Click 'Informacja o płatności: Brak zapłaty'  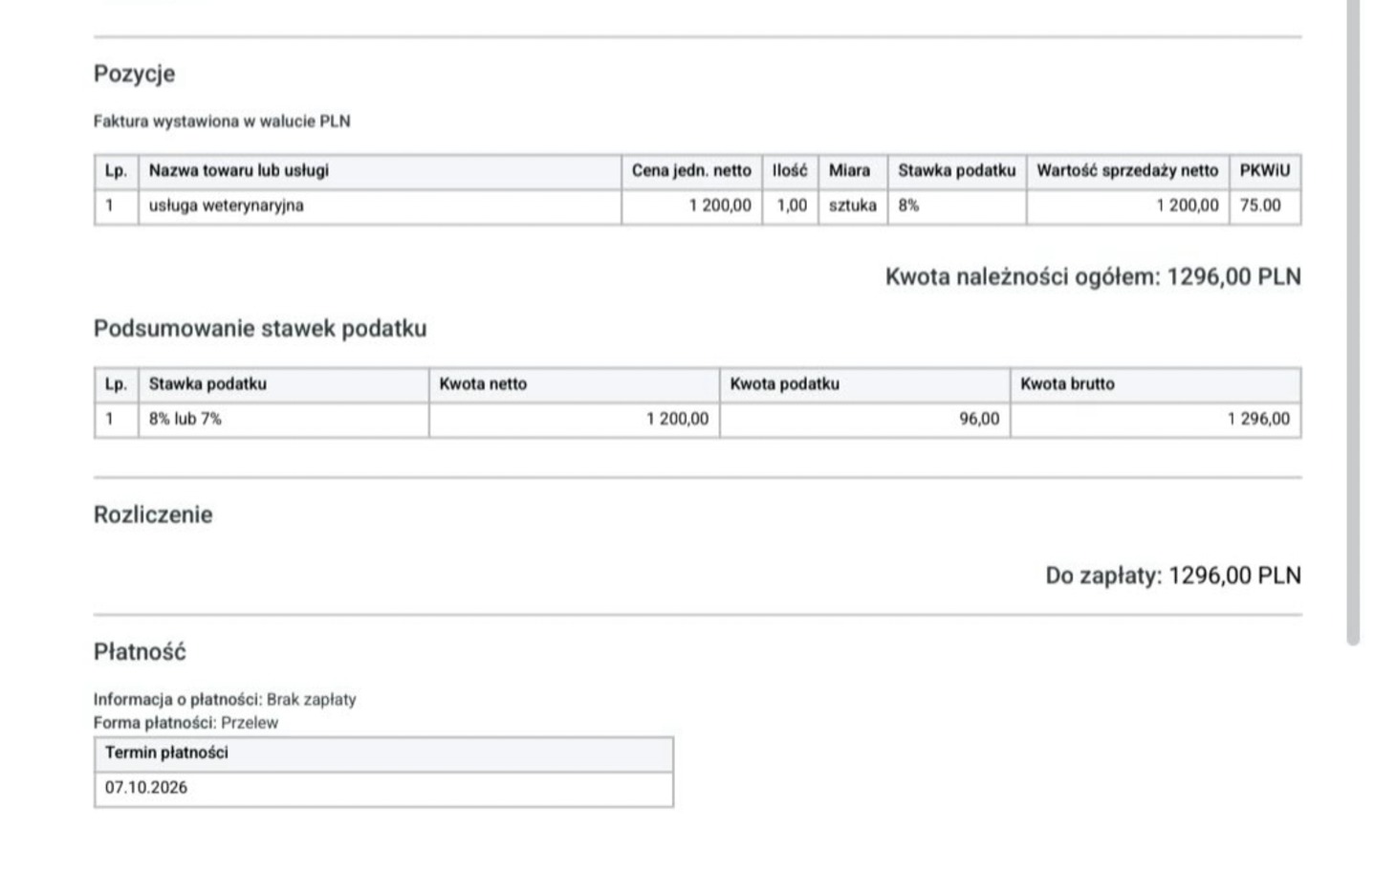[x=225, y=700]
